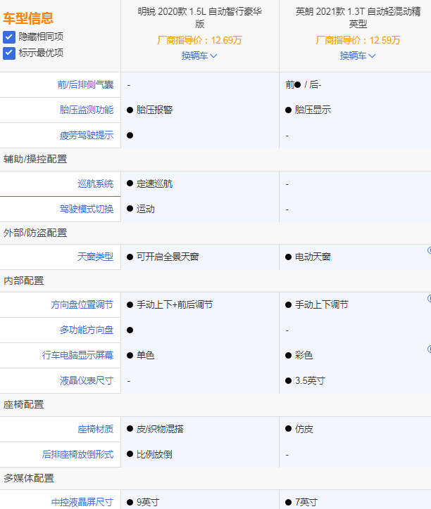
Task: Click the 胎压监测功能 label link
Action: pyautogui.click(x=87, y=110)
